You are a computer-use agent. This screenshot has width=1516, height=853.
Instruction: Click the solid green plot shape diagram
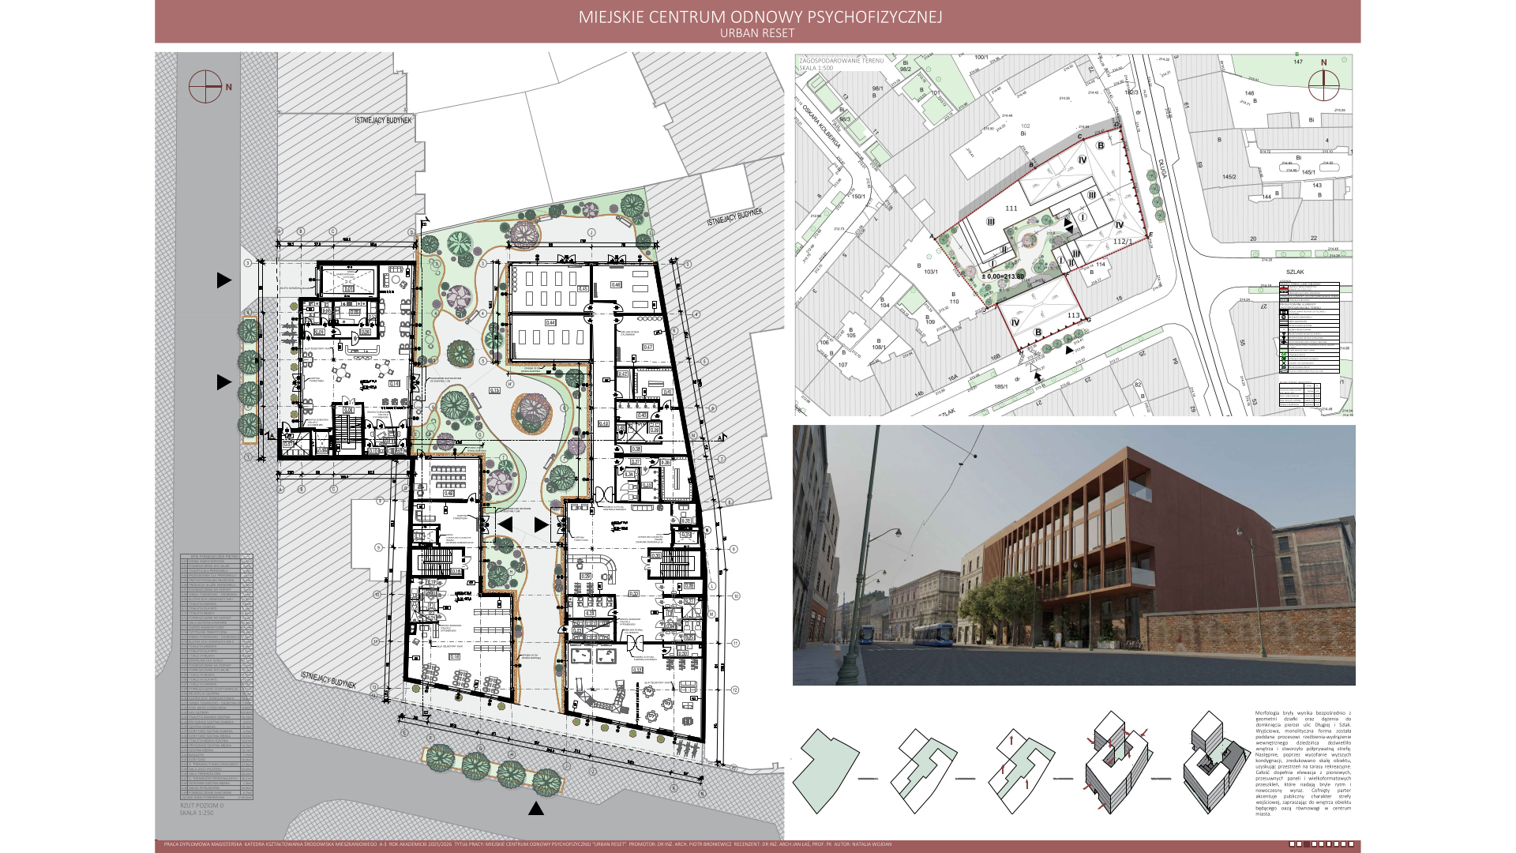[825, 769]
